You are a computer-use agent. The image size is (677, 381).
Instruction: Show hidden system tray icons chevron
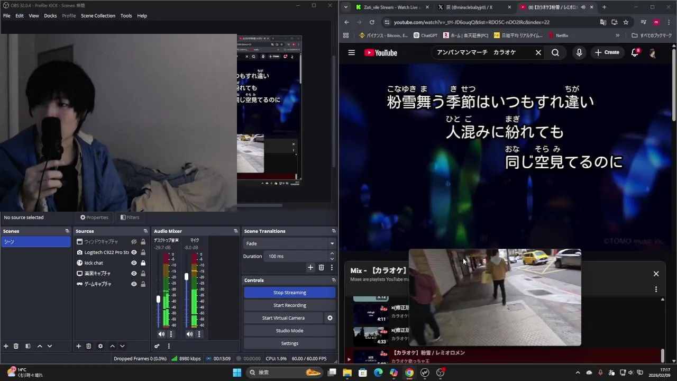(x=578, y=373)
